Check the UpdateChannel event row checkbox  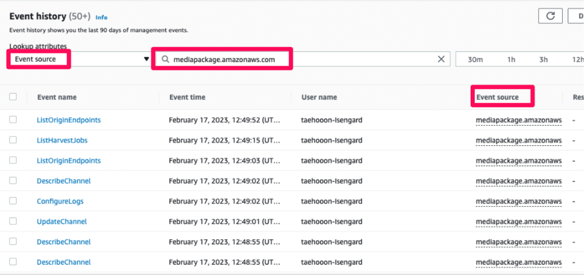(13, 221)
